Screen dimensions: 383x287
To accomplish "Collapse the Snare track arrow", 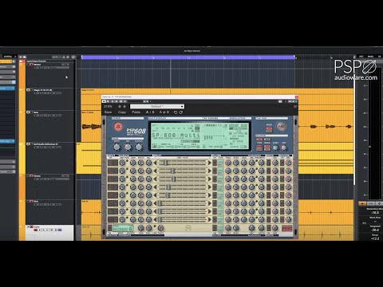I will 29,226.
